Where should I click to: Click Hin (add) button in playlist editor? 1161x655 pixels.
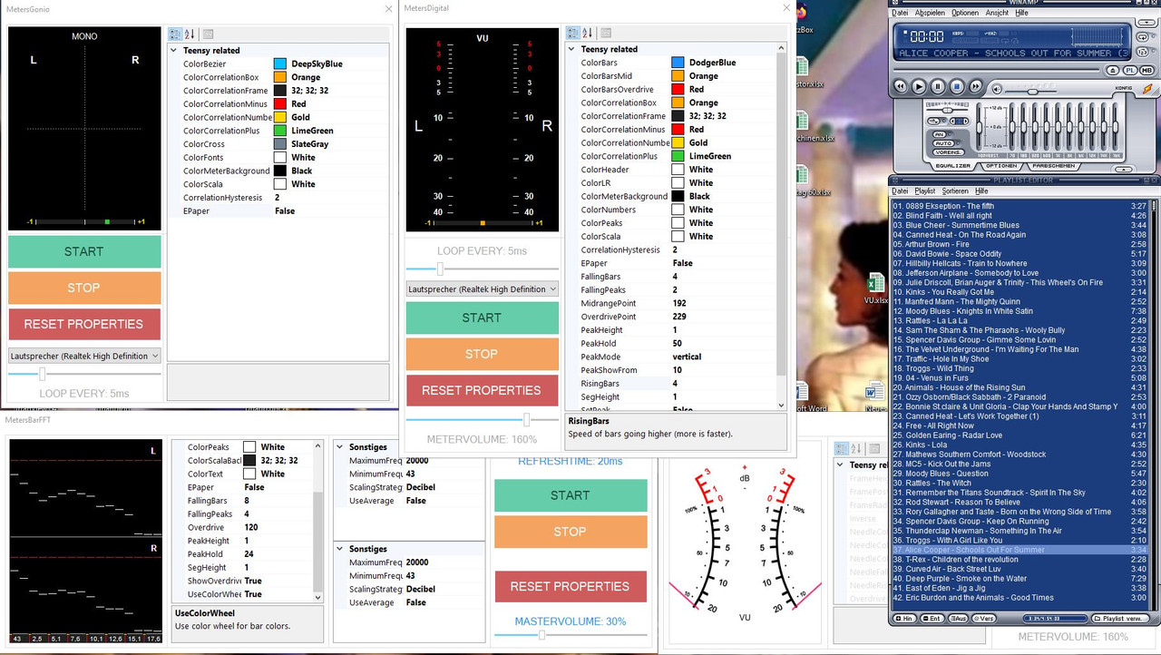coord(904,618)
